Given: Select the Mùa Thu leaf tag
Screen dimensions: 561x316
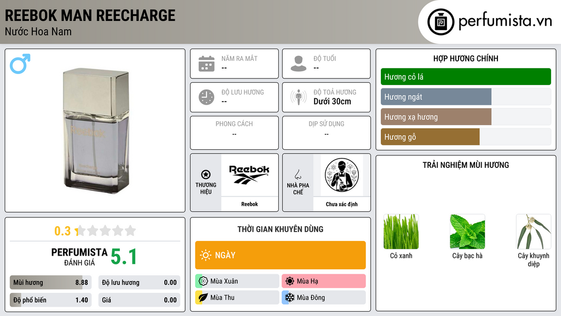Looking at the screenshot, I should point(237,297).
